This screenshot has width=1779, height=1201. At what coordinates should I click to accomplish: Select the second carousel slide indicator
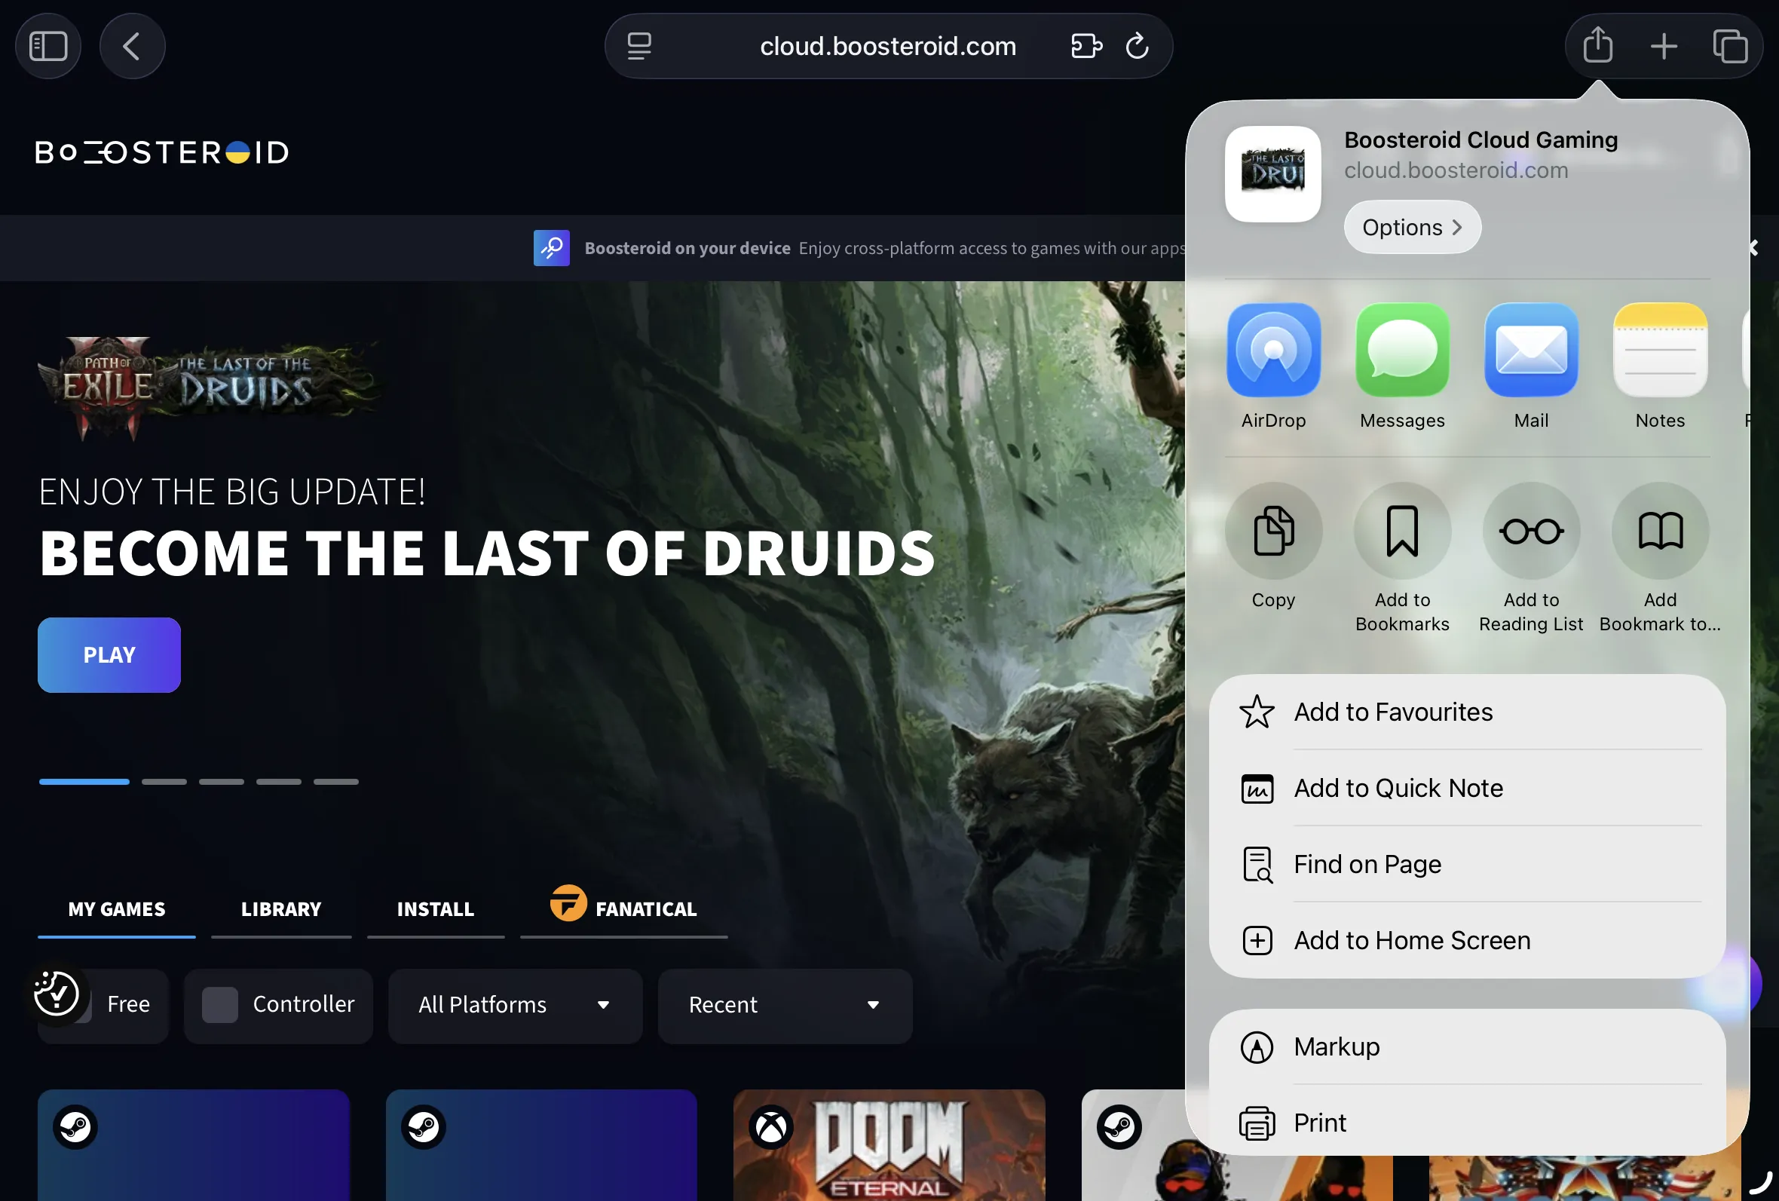tap(164, 782)
